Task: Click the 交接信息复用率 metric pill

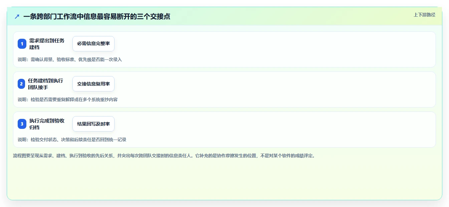Action: [93, 84]
